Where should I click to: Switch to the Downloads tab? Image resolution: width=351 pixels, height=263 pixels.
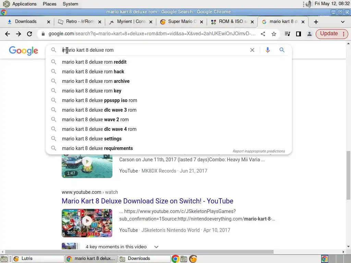pos(25,22)
